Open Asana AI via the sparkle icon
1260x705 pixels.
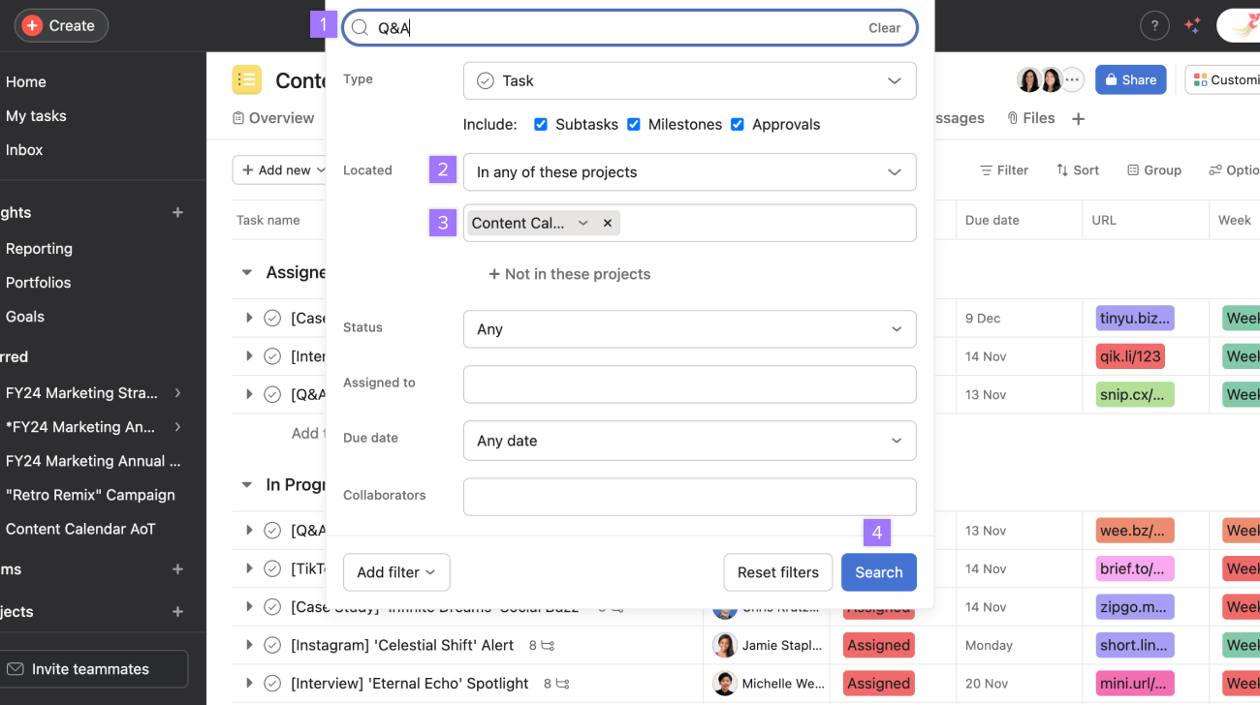pos(1193,25)
